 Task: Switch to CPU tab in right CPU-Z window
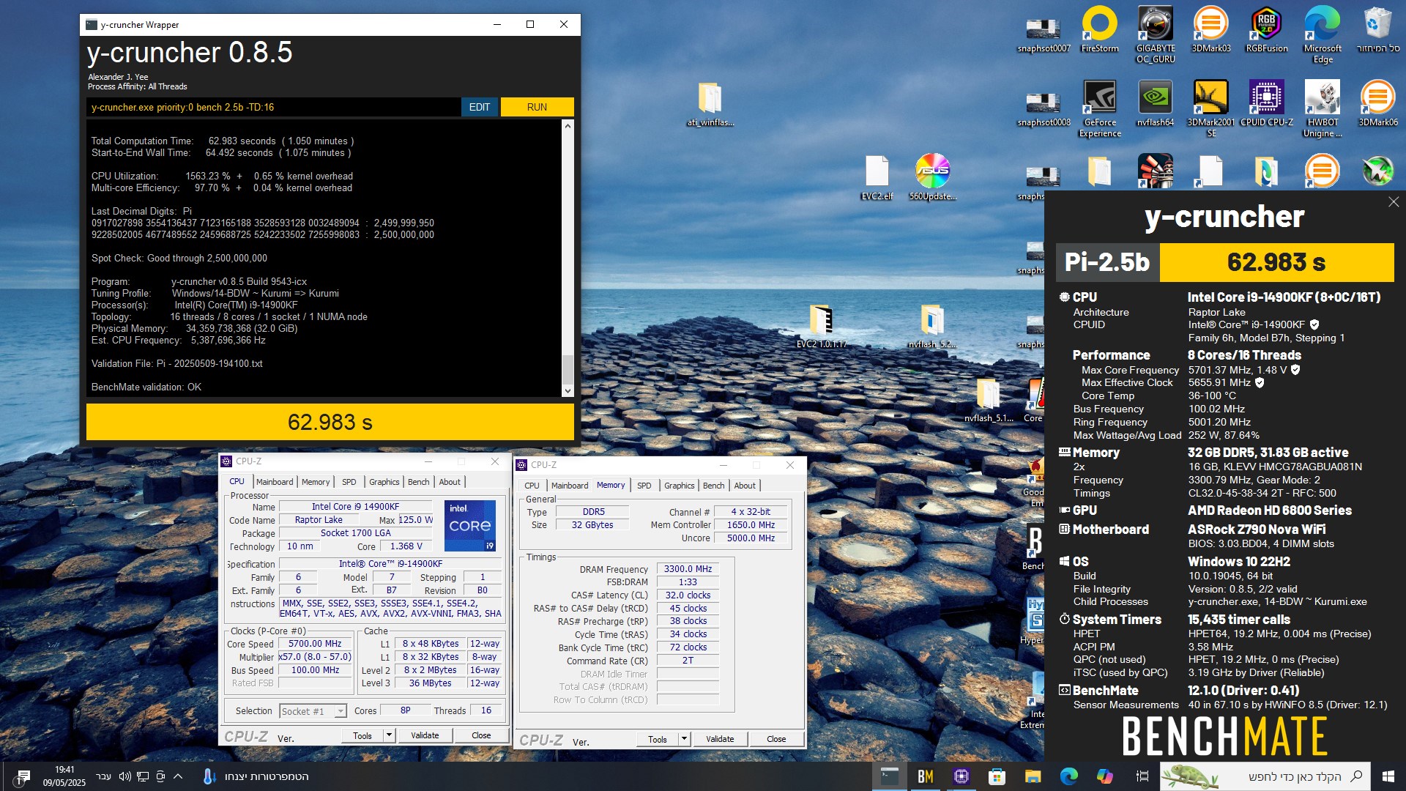(532, 486)
